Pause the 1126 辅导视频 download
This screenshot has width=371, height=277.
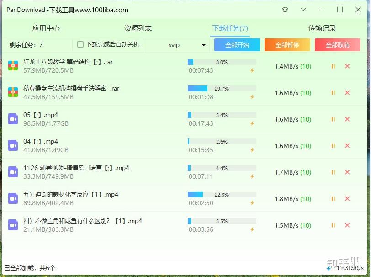(x=333, y=172)
